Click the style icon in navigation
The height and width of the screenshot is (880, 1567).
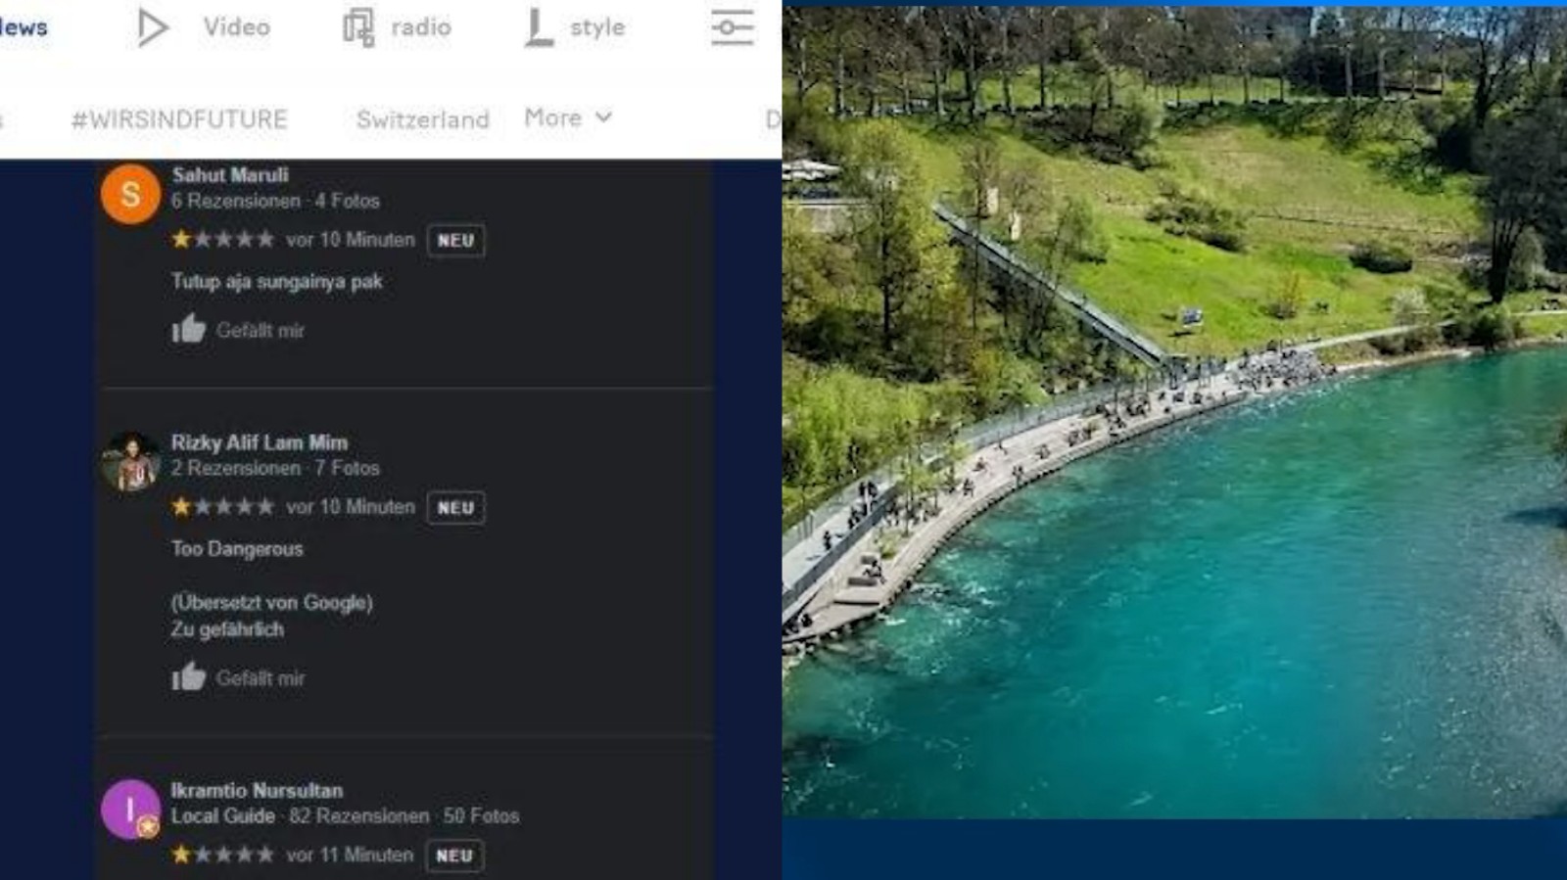point(538,27)
